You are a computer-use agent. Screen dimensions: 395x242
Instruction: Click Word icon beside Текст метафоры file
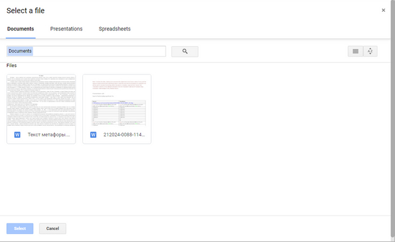[x=17, y=135]
